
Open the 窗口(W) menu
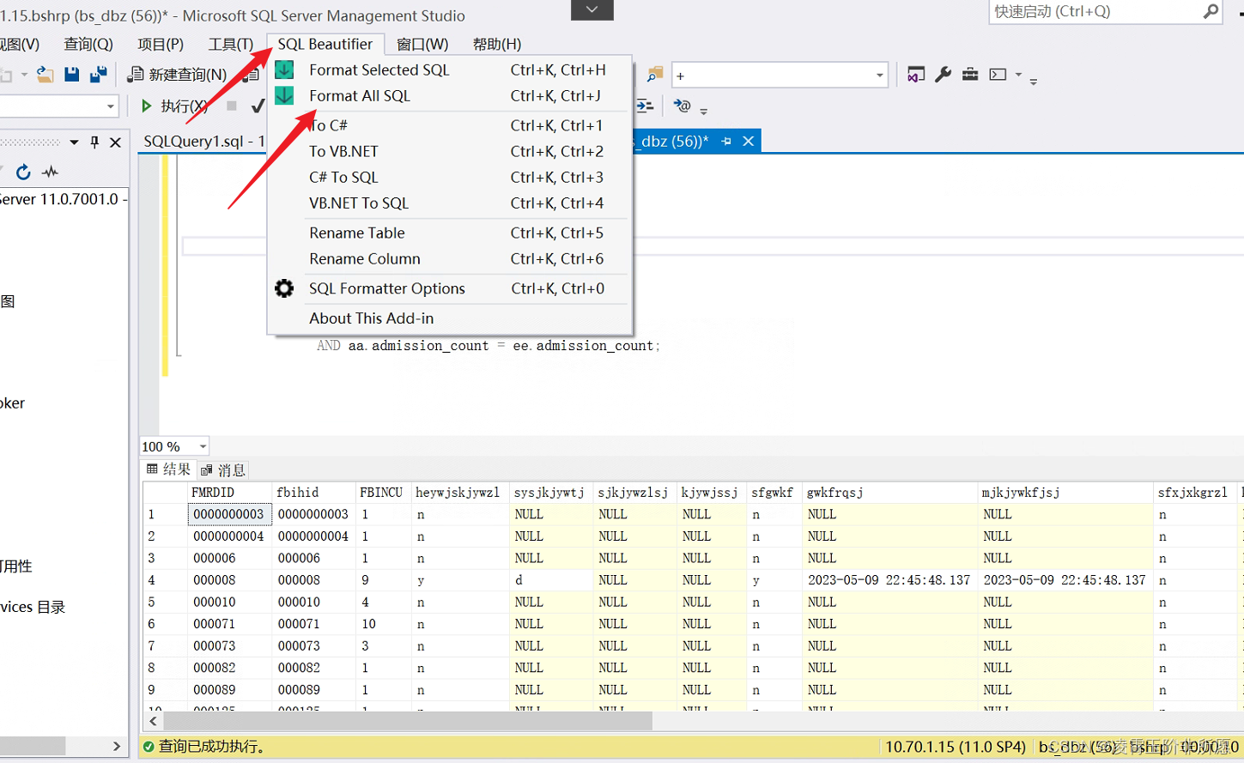(422, 44)
